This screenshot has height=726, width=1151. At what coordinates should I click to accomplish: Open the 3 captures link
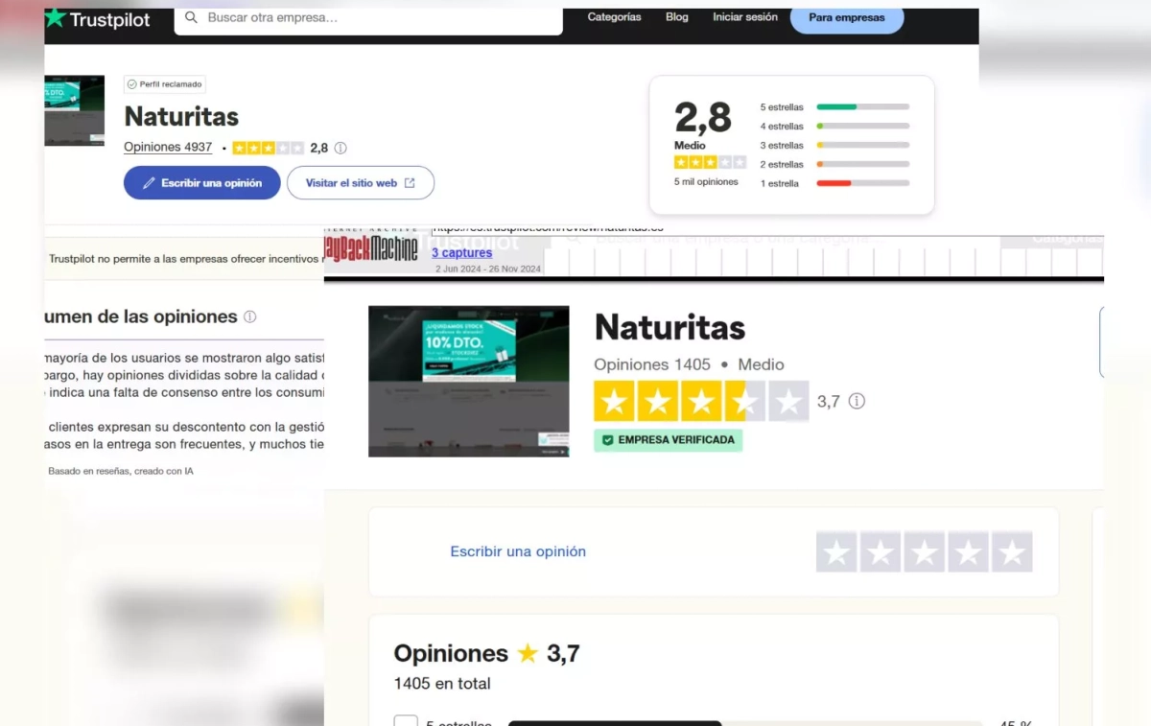coord(461,252)
